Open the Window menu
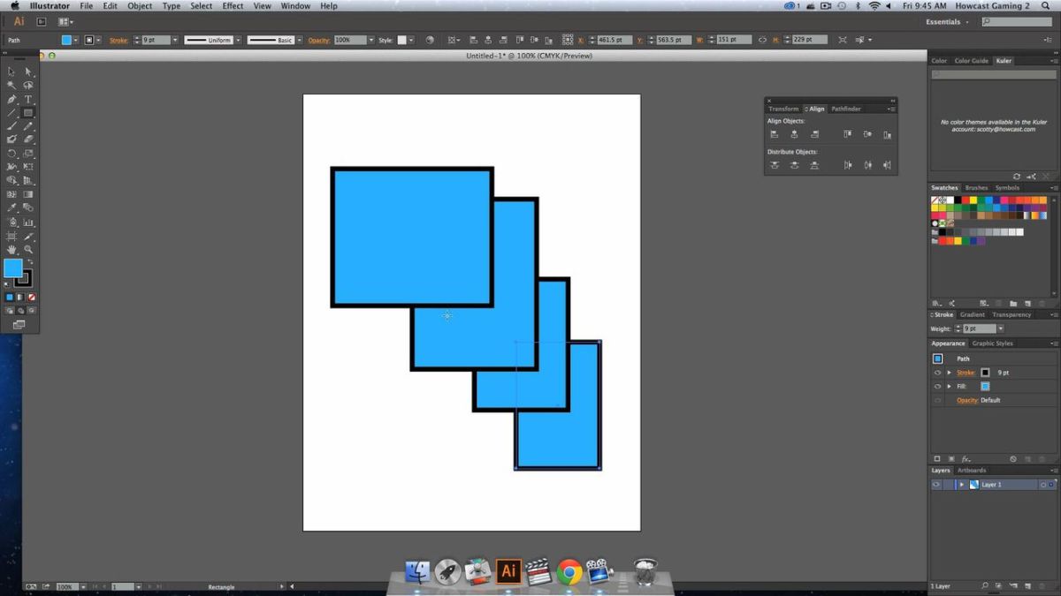The height and width of the screenshot is (596, 1061). (x=294, y=6)
